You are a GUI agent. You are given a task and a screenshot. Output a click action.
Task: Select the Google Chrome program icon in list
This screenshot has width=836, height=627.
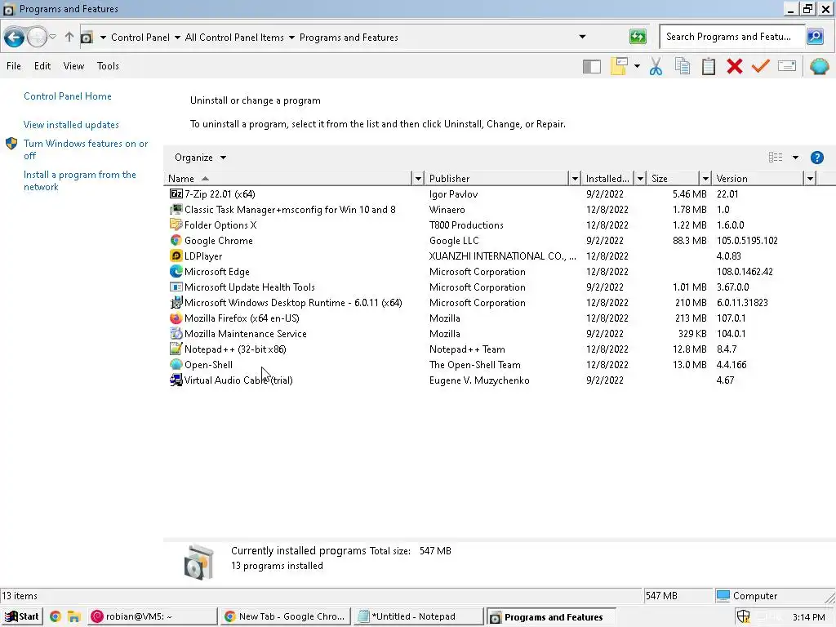click(x=176, y=241)
